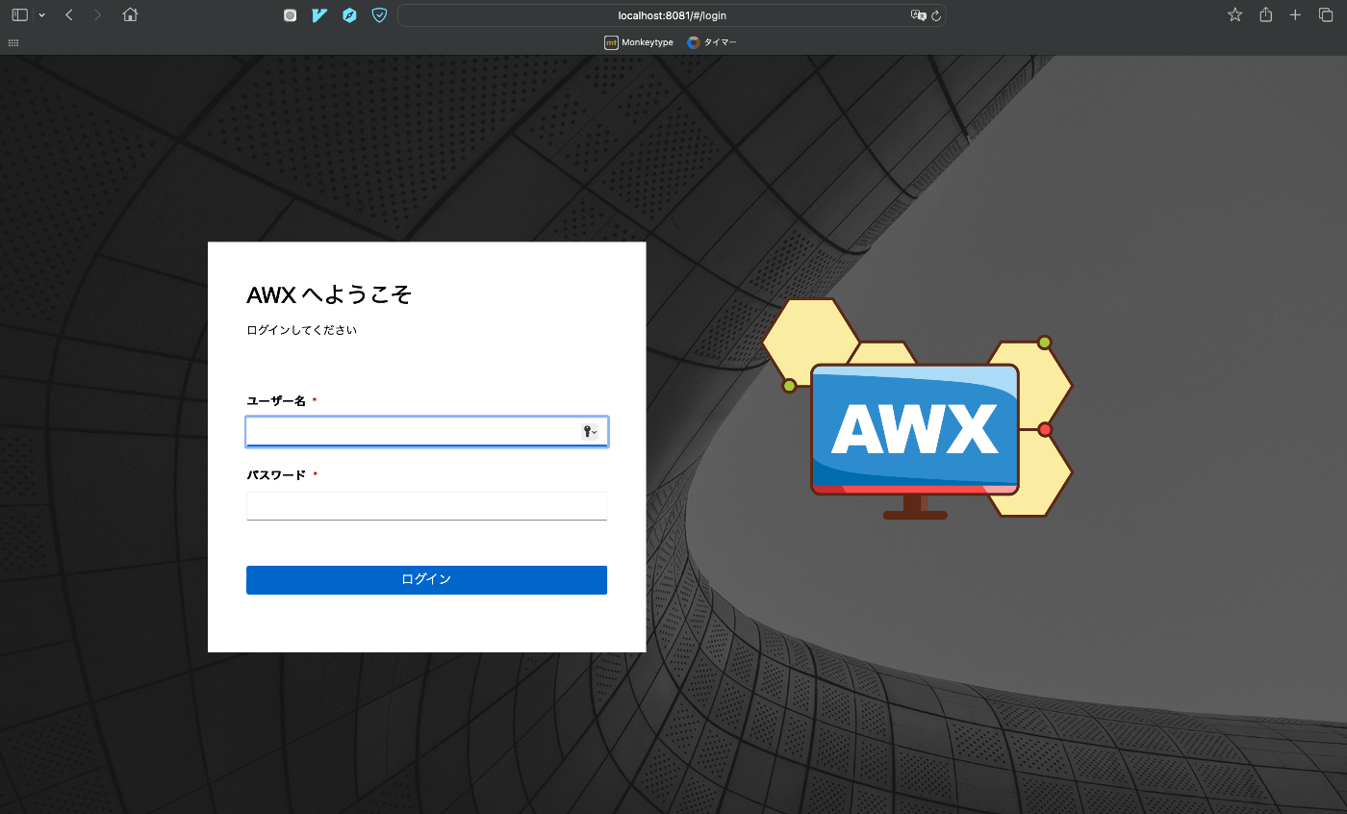Click the blue hexagon extension icon
Image resolution: width=1347 pixels, height=814 pixels.
[350, 15]
